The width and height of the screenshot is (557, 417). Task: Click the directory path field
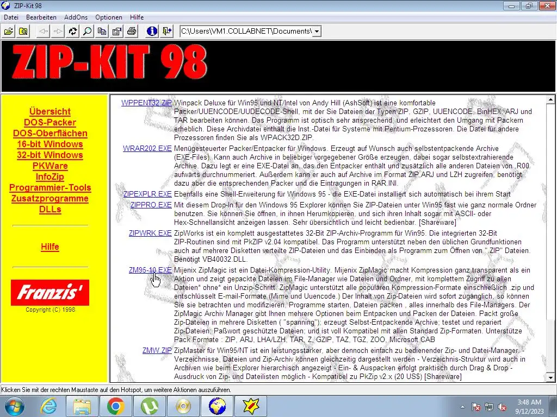coord(246,31)
